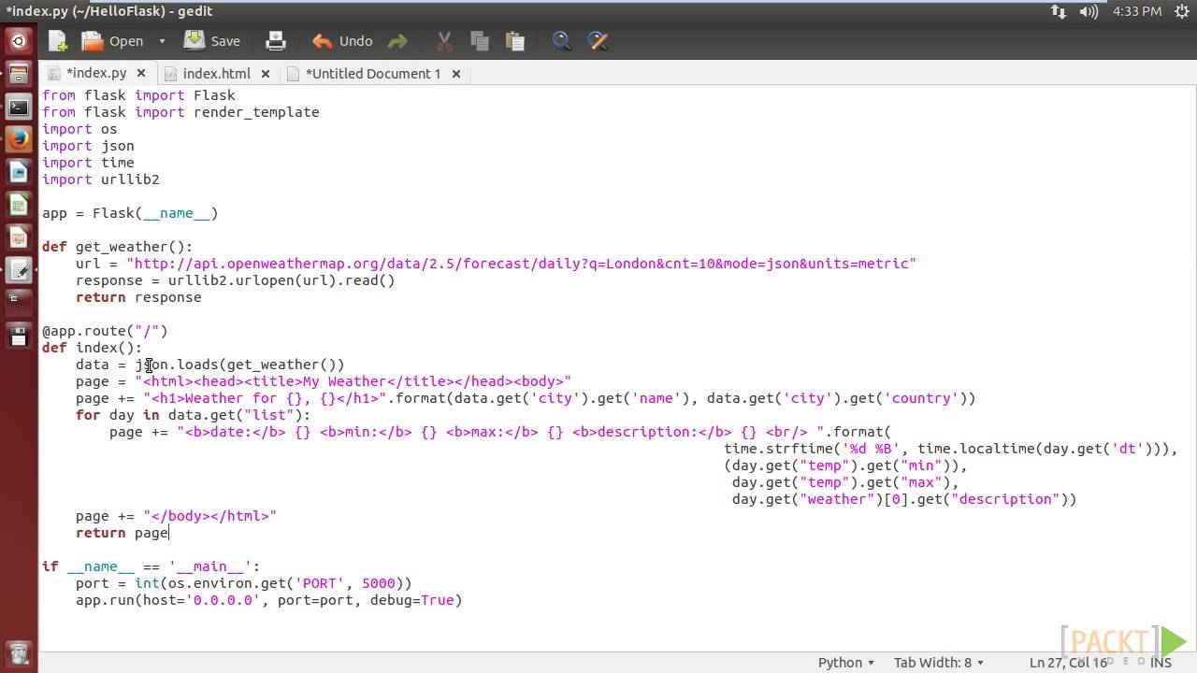Open the Tab Width dropdown

tap(939, 662)
